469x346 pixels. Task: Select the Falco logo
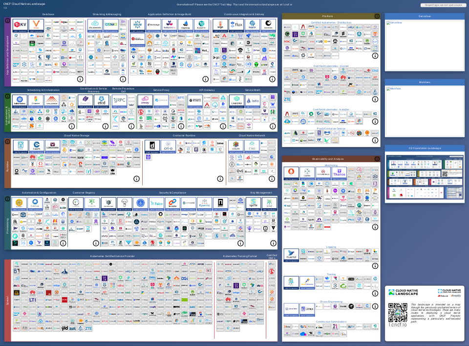[x=156, y=204]
